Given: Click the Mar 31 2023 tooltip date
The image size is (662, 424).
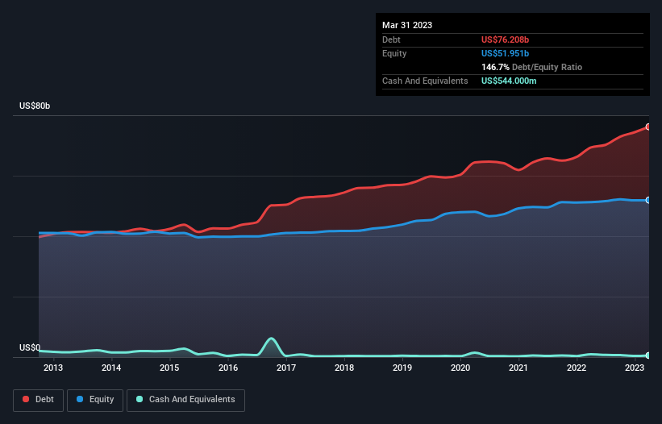Looking at the screenshot, I should 407,25.
